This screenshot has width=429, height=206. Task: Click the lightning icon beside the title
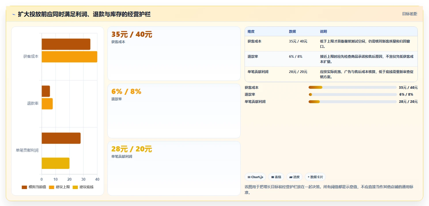click(14, 14)
